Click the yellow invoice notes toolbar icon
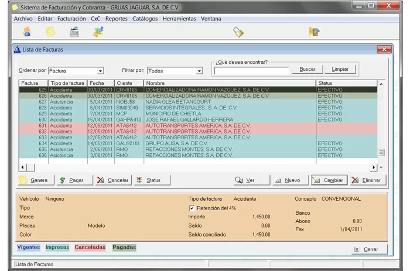 tap(50, 32)
